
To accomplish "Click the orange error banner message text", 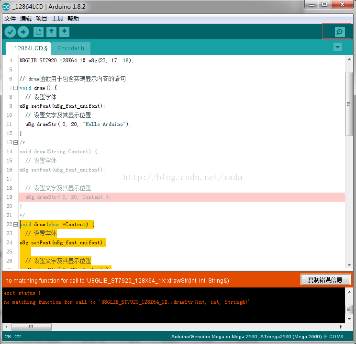I will (x=118, y=281).
